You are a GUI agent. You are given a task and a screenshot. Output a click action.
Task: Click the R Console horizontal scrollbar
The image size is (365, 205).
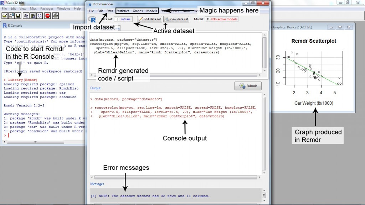coord(35,142)
